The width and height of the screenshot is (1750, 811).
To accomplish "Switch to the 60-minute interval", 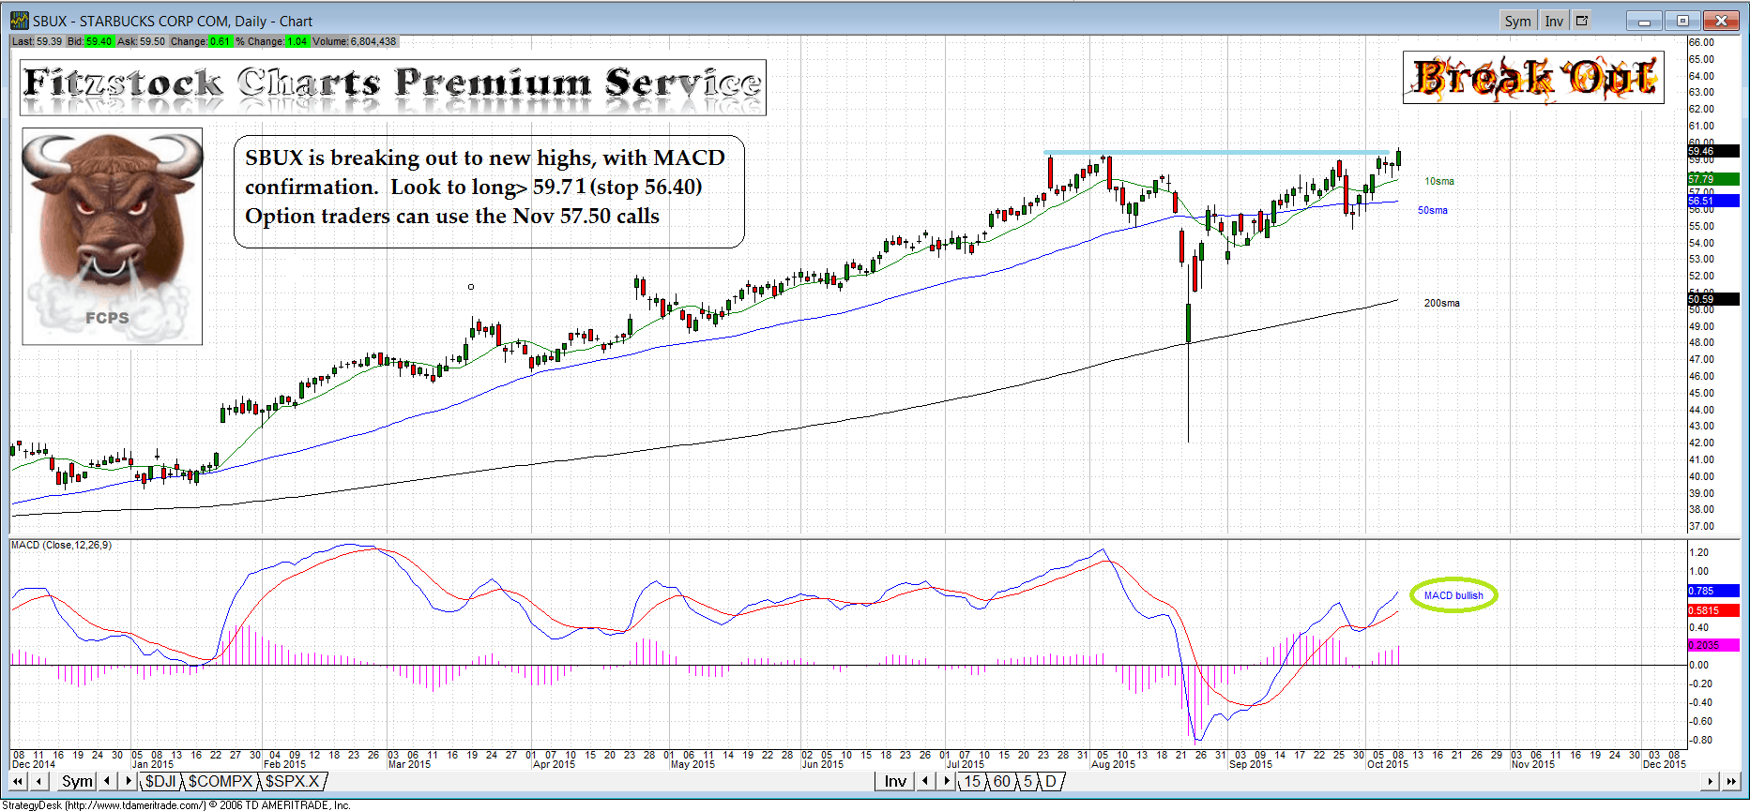I will (1002, 781).
